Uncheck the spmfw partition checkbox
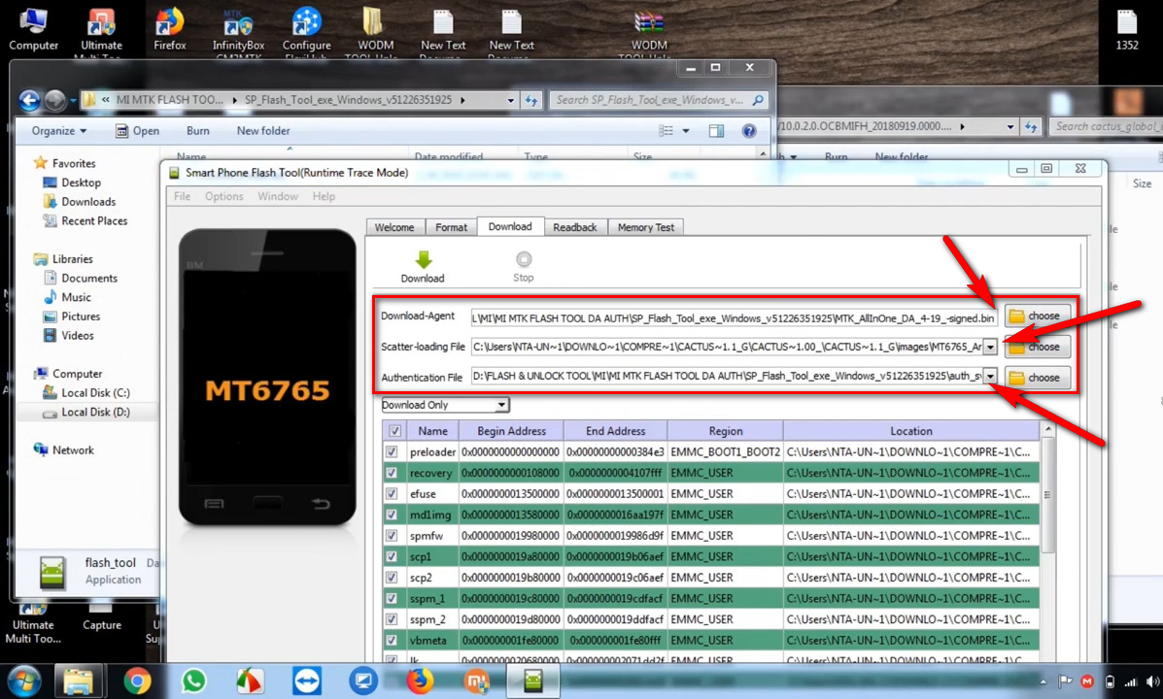This screenshot has height=699, width=1163. coord(392,535)
